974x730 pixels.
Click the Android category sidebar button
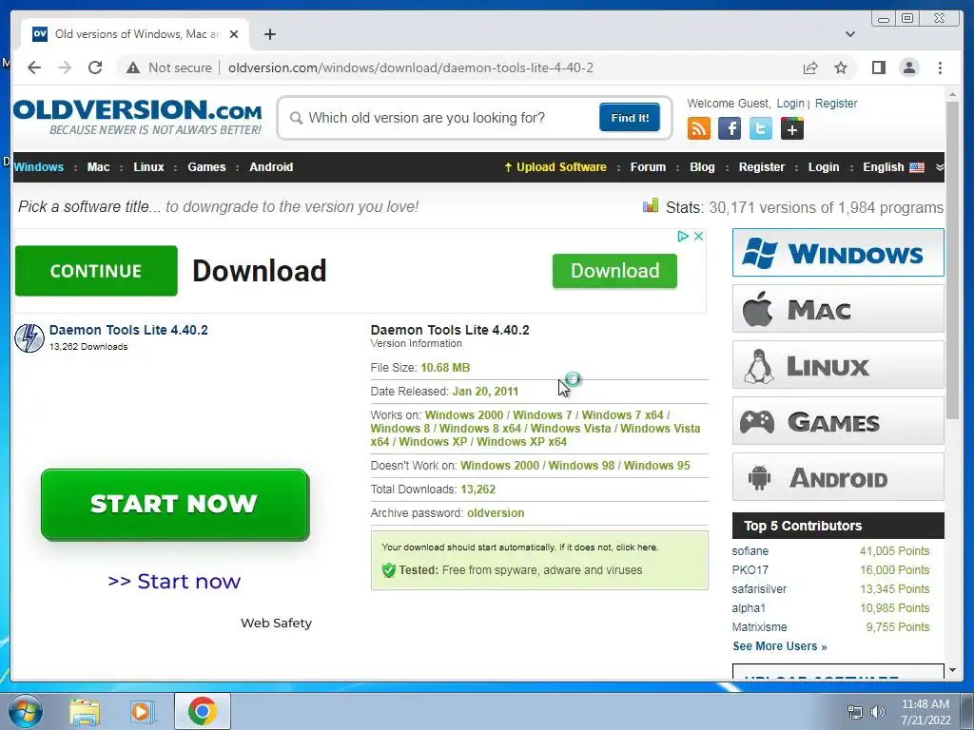pyautogui.click(x=838, y=477)
